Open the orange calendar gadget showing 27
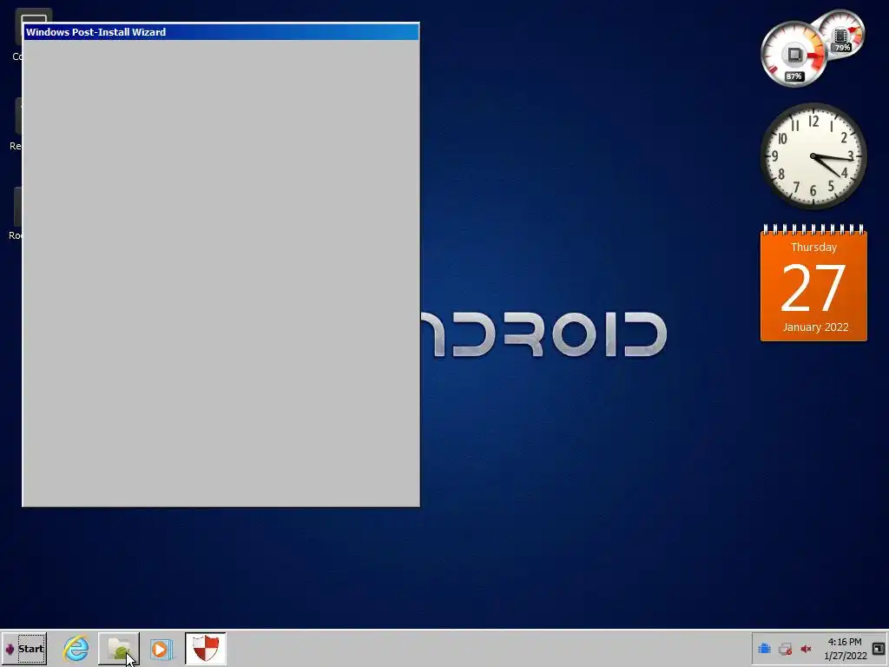The width and height of the screenshot is (889, 667). pyautogui.click(x=813, y=283)
